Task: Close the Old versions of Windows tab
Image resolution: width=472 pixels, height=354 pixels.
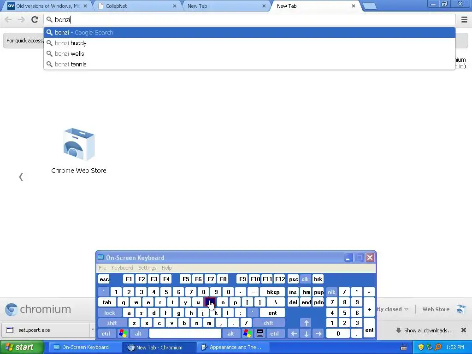Action: (x=85, y=6)
